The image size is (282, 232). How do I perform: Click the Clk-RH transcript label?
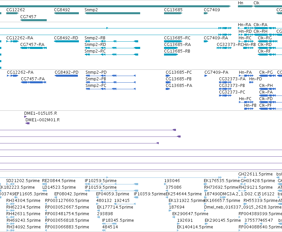tap(260, 31)
